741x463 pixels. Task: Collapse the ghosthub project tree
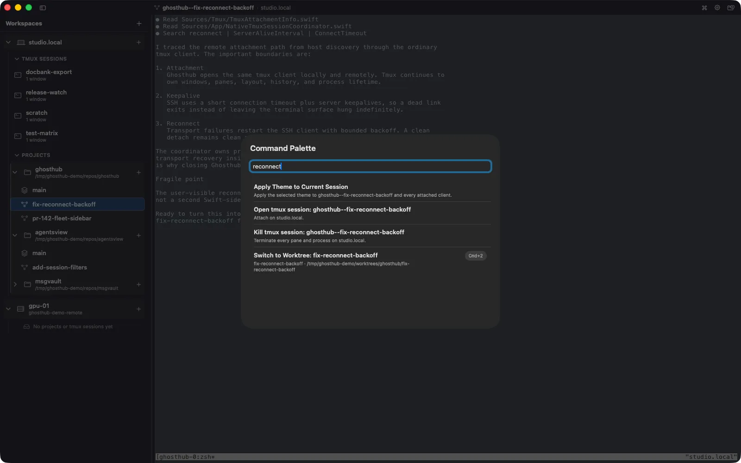tap(15, 172)
